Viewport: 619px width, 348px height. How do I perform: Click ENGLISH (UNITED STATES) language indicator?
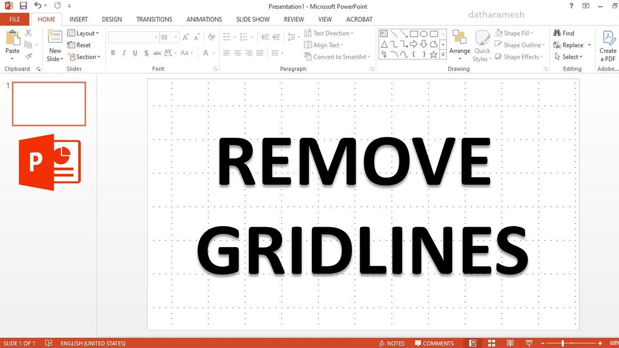click(93, 343)
